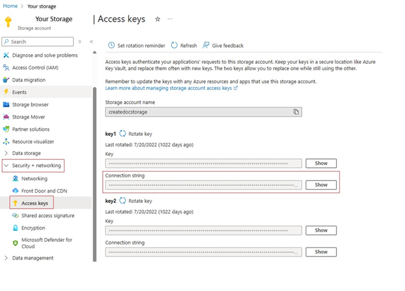Expand the Data storage section

6,153
